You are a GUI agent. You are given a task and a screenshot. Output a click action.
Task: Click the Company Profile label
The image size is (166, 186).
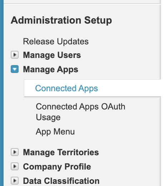pyautogui.click(x=57, y=167)
